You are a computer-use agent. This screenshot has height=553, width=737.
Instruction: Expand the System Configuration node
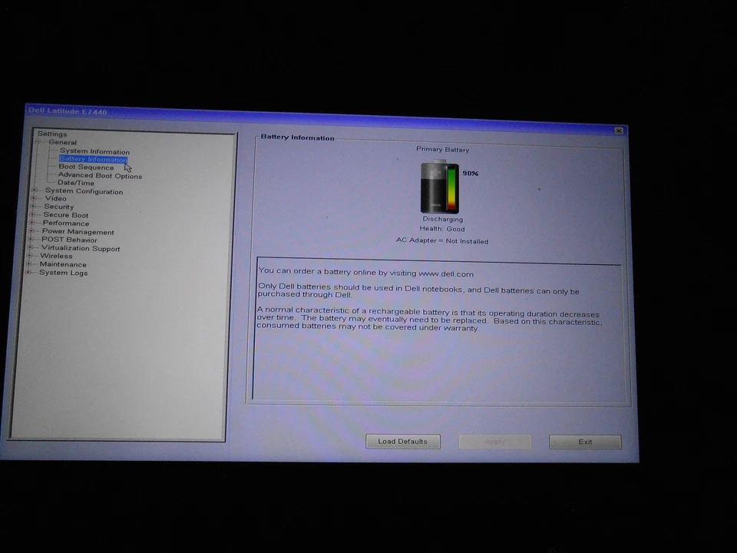point(35,190)
